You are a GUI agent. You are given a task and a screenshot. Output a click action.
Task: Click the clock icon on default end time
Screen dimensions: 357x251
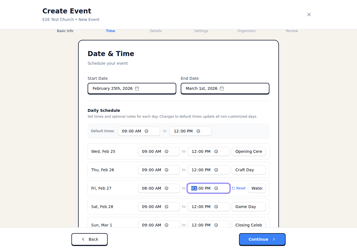tap(198, 131)
